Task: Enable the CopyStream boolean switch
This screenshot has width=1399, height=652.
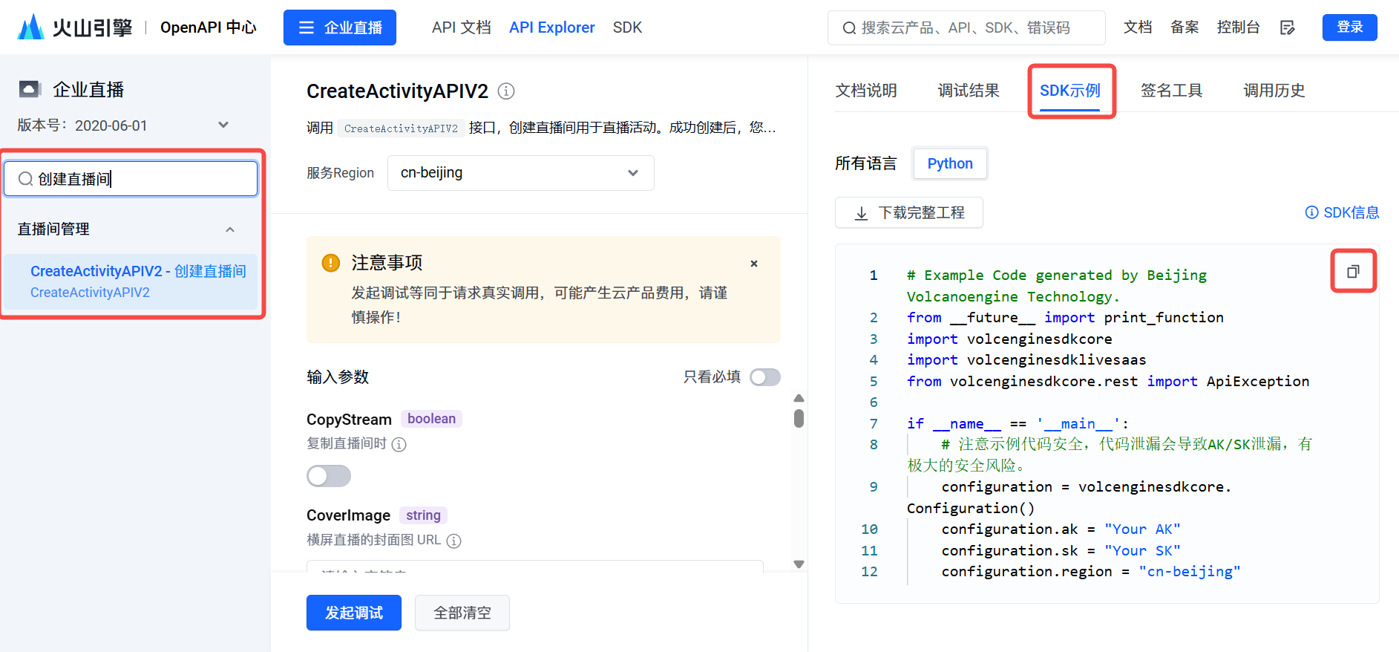Action: click(329, 476)
